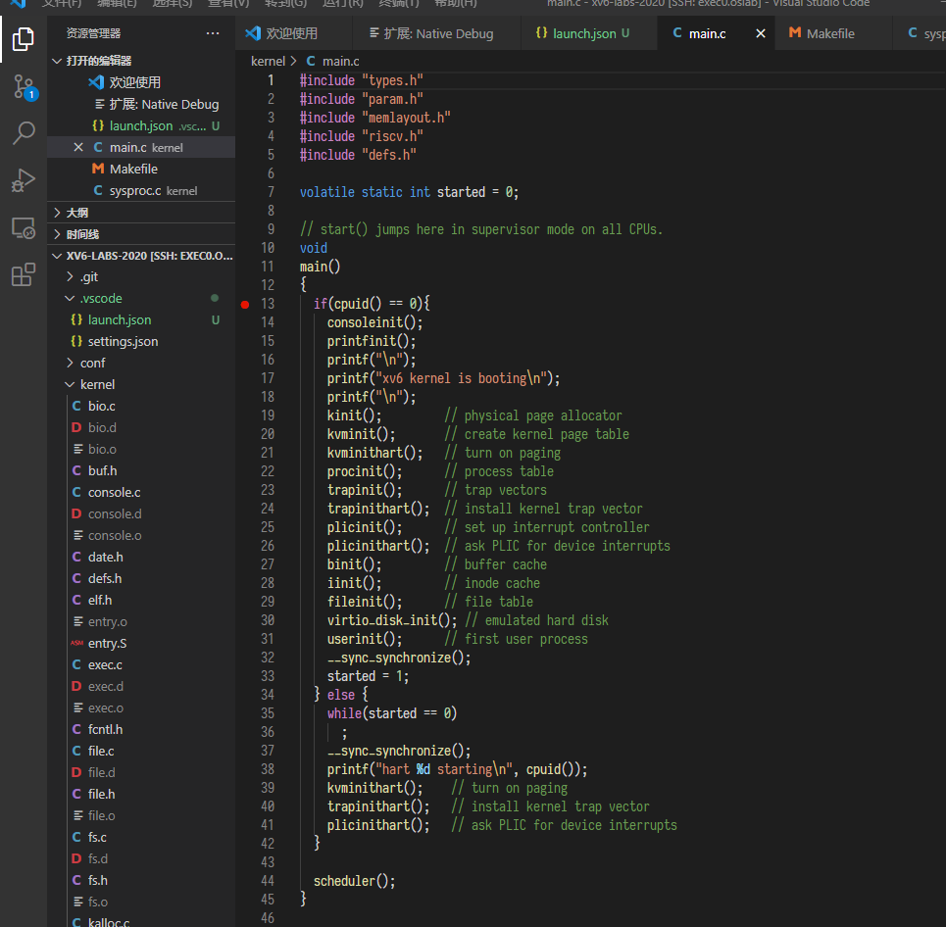Open the Explorer view in activity bar

24,40
